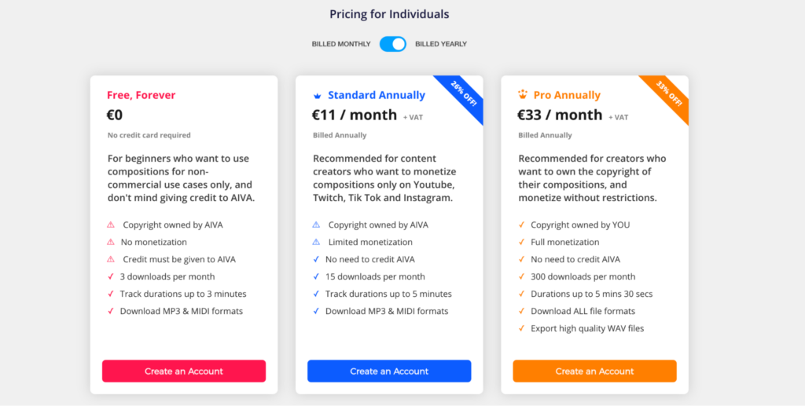Image resolution: width=805 pixels, height=406 pixels.
Task: Click checkmark beside 3 downloads per month
Action: (110, 276)
